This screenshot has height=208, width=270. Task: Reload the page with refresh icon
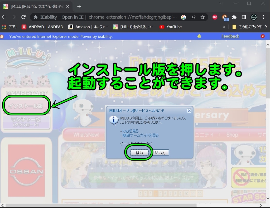pos(23,17)
